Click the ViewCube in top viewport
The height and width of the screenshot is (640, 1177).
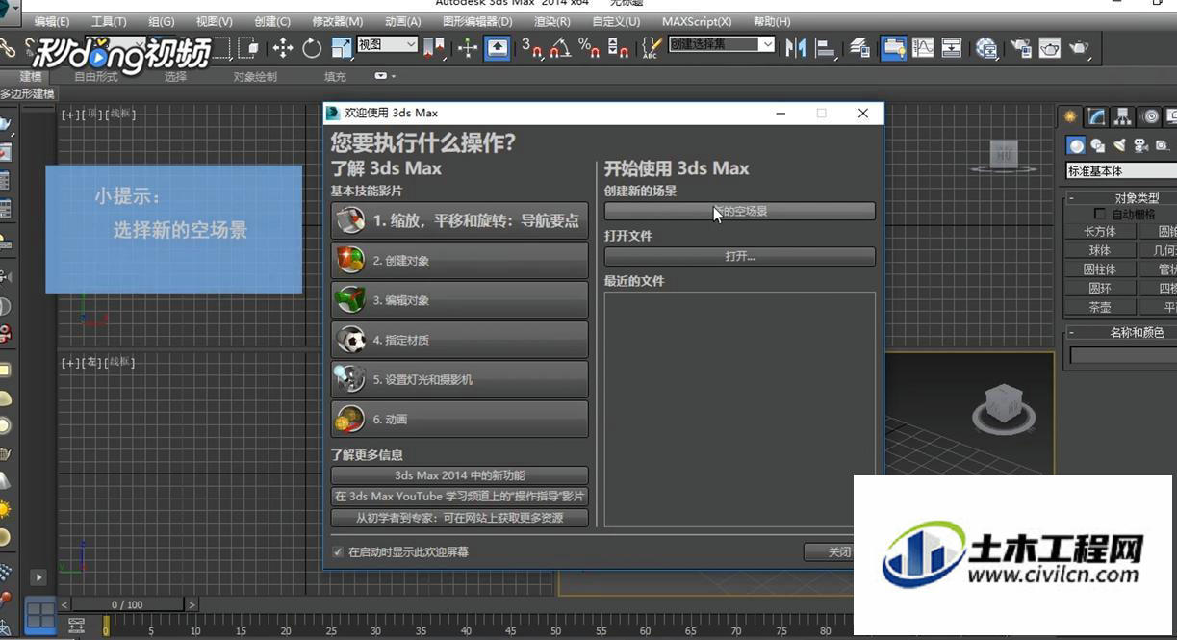(1004, 156)
